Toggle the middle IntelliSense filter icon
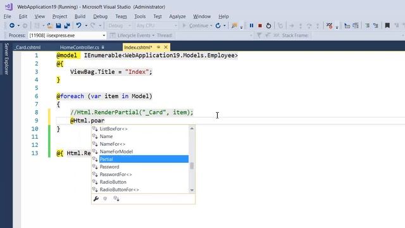 pyautogui.click(x=105, y=198)
